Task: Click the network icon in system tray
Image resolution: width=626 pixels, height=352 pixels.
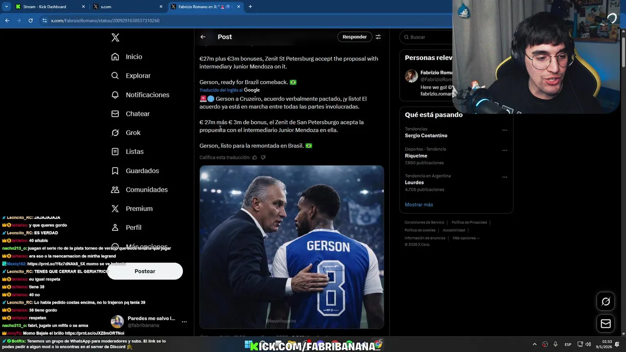Action: [x=580, y=344]
